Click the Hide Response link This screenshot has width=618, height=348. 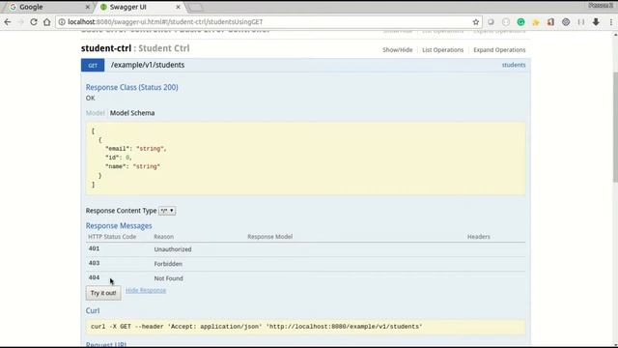pos(146,290)
